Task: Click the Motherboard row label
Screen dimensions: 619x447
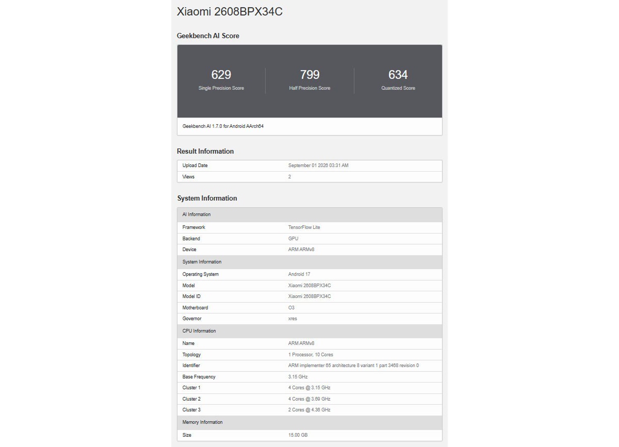Action: pos(195,308)
